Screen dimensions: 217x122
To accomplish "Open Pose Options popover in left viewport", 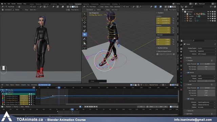I will click(76, 10).
